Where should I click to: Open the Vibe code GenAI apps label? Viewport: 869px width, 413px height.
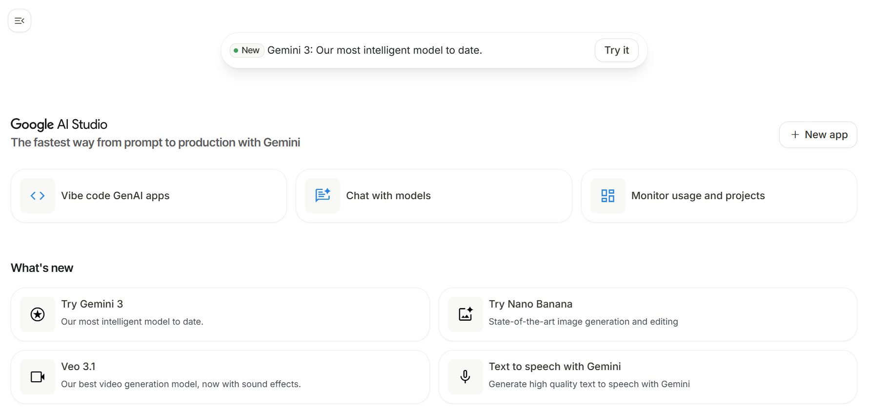[x=115, y=196]
